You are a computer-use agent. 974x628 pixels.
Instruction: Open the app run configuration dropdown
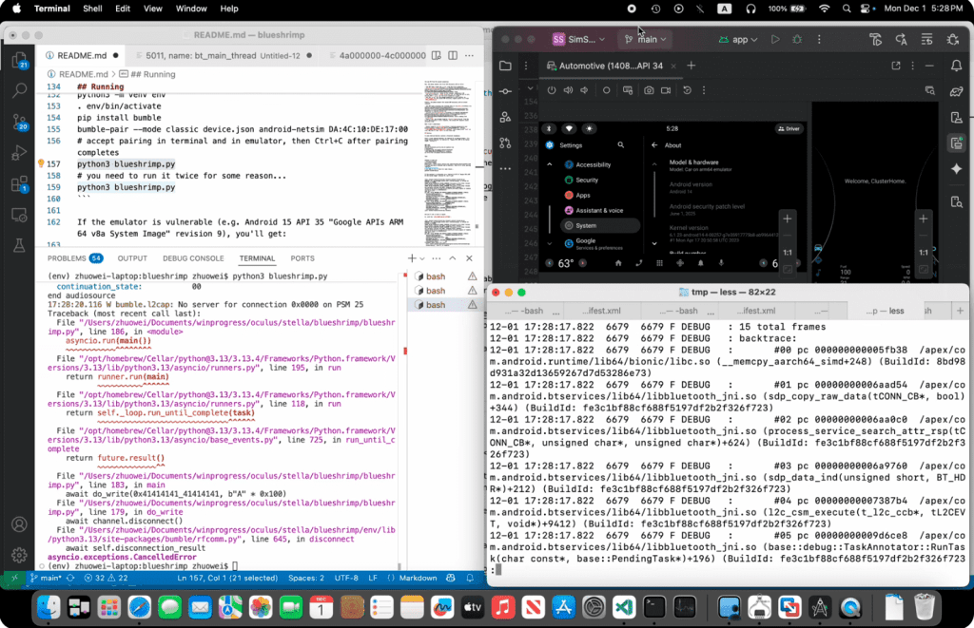(738, 39)
